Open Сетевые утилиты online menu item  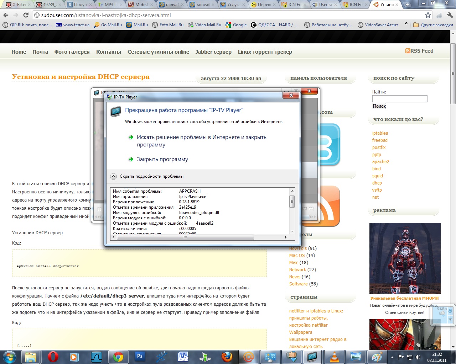click(158, 52)
